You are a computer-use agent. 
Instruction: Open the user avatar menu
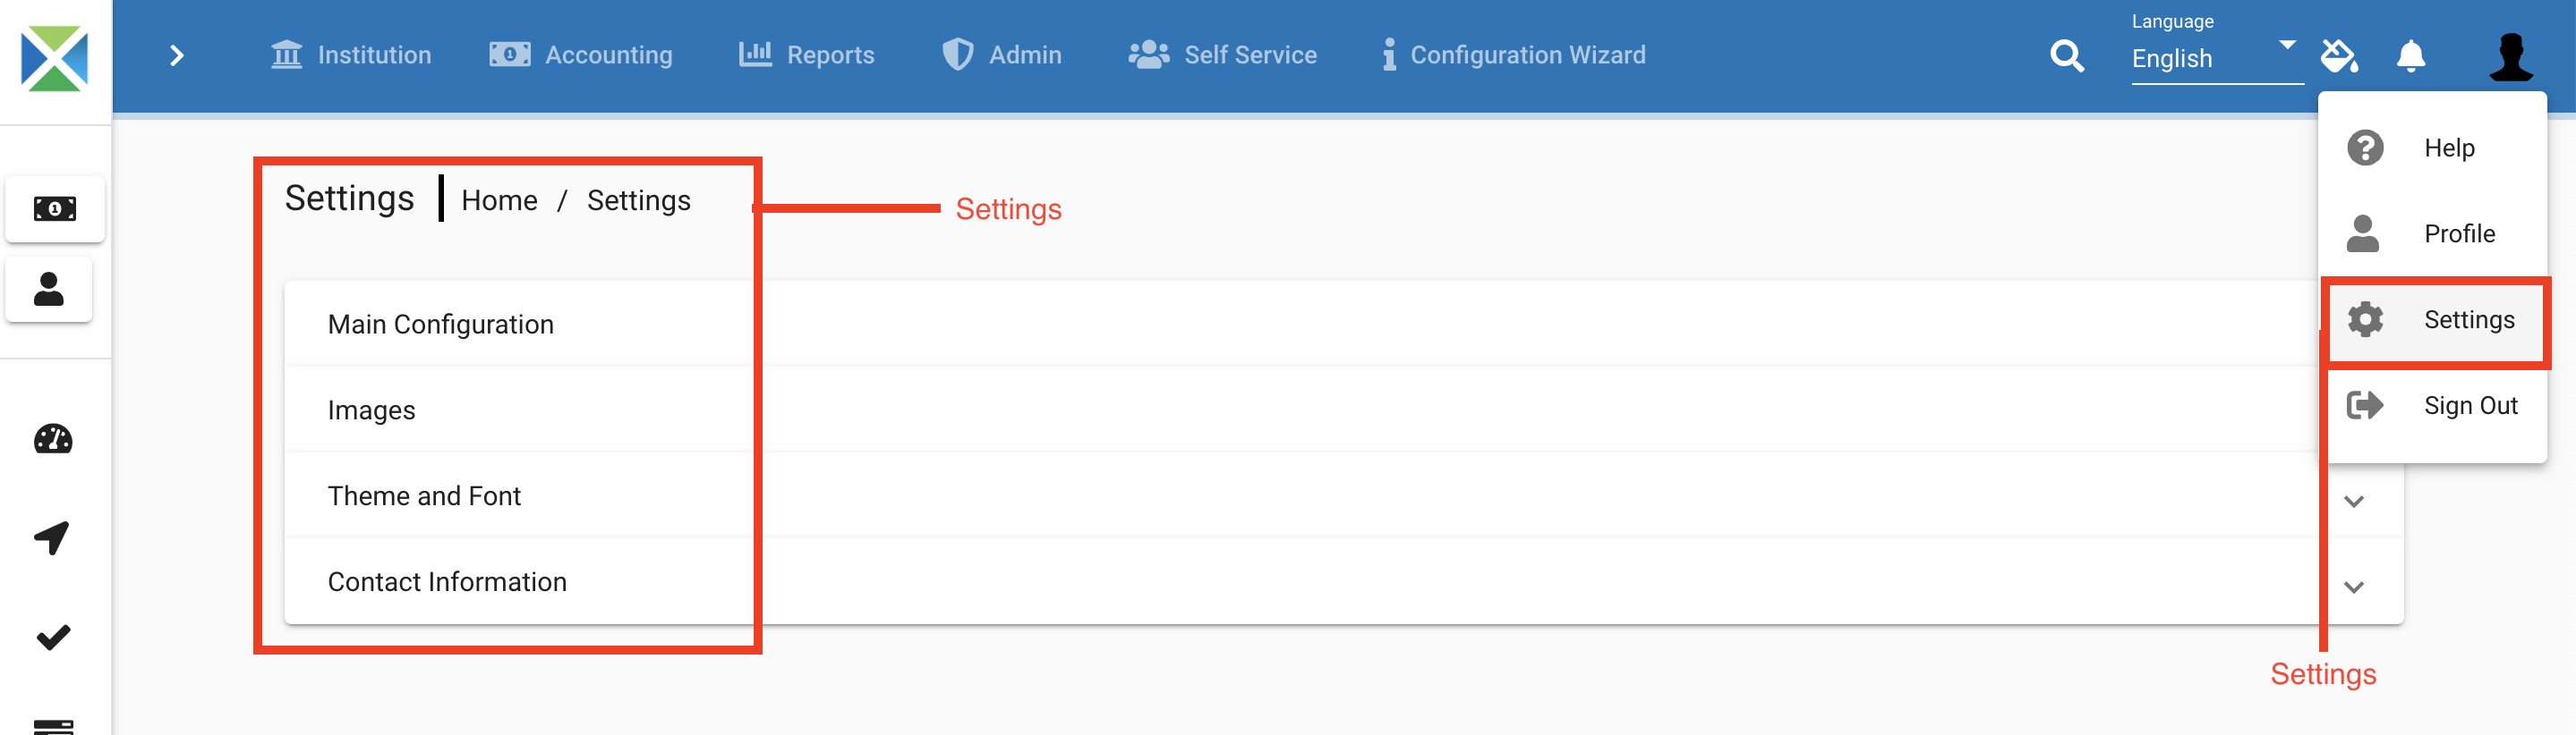[x=2510, y=57]
